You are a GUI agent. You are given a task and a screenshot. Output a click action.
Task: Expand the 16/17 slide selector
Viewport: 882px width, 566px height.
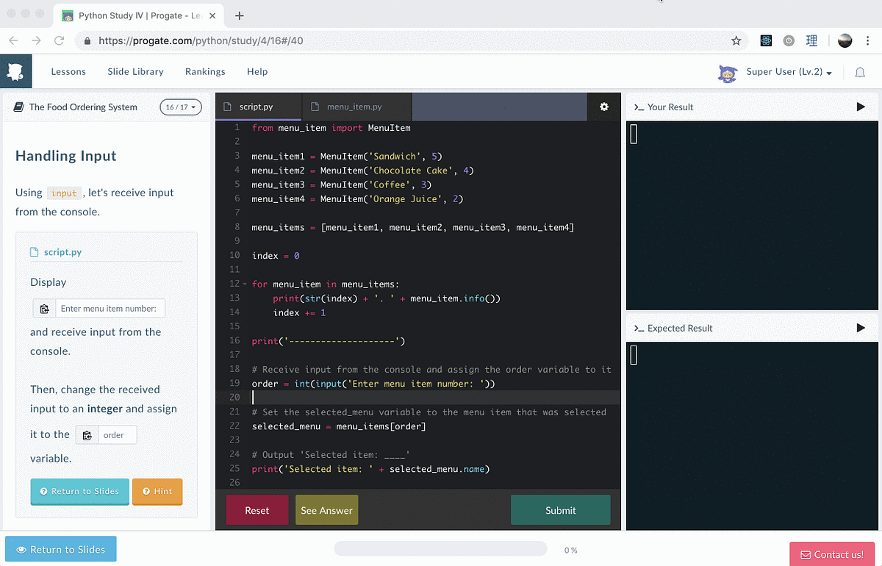pos(180,107)
